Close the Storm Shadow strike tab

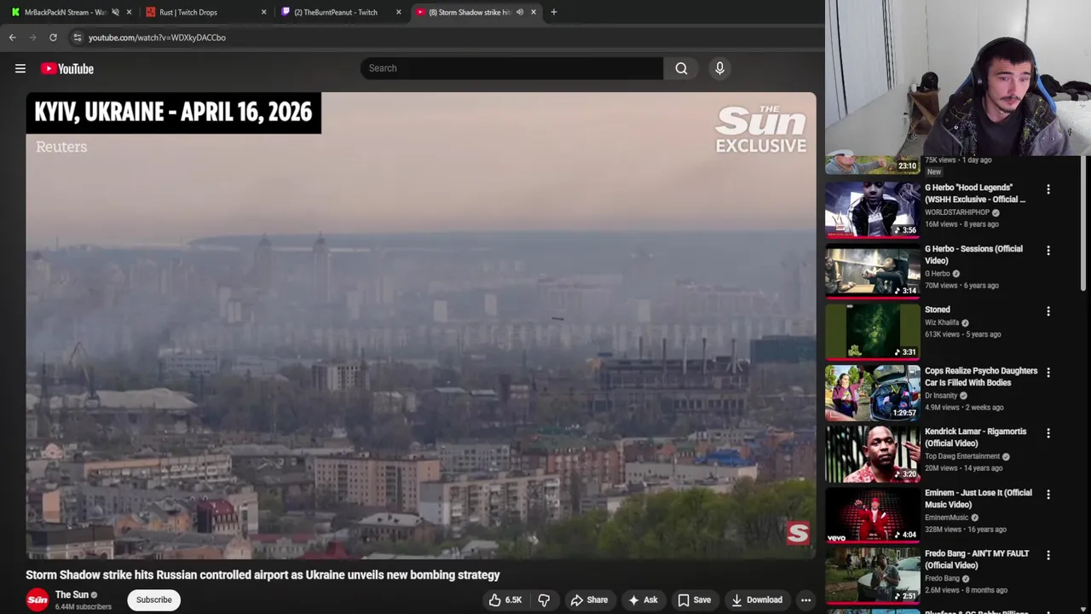(534, 12)
